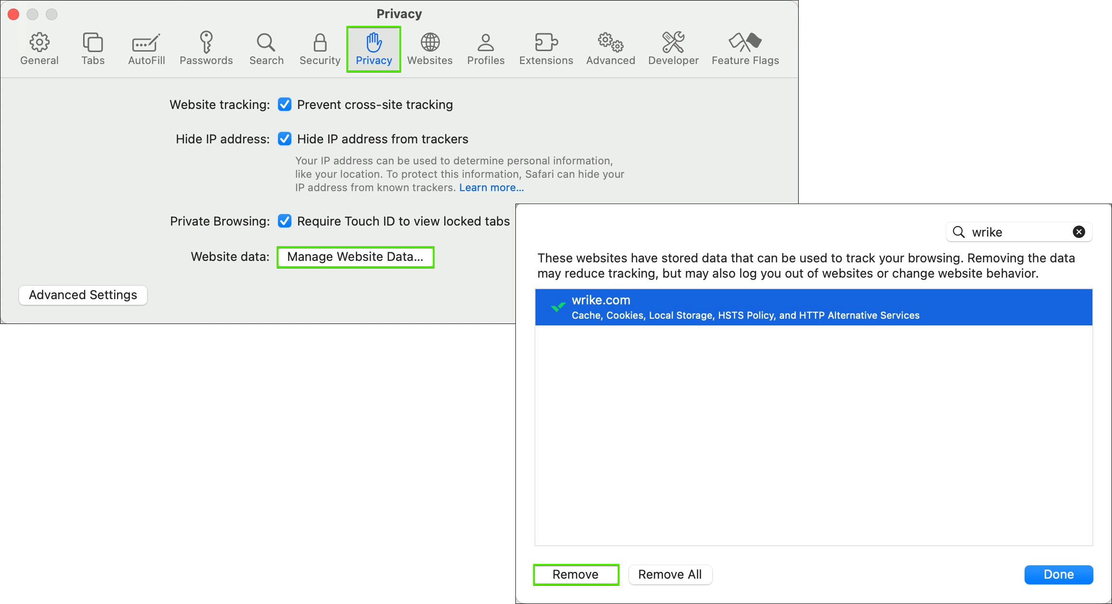Click Advanced Settings button
1112x604 pixels.
pyautogui.click(x=83, y=294)
